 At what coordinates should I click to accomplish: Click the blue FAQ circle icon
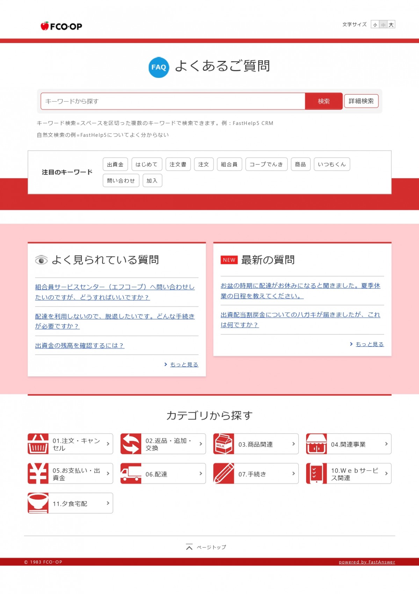pyautogui.click(x=159, y=67)
